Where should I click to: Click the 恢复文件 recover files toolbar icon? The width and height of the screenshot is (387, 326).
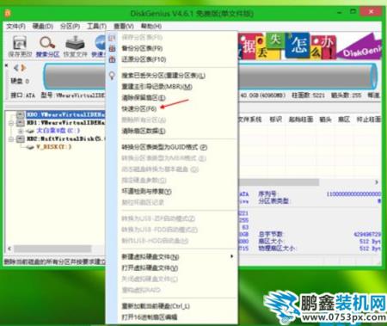[x=75, y=43]
